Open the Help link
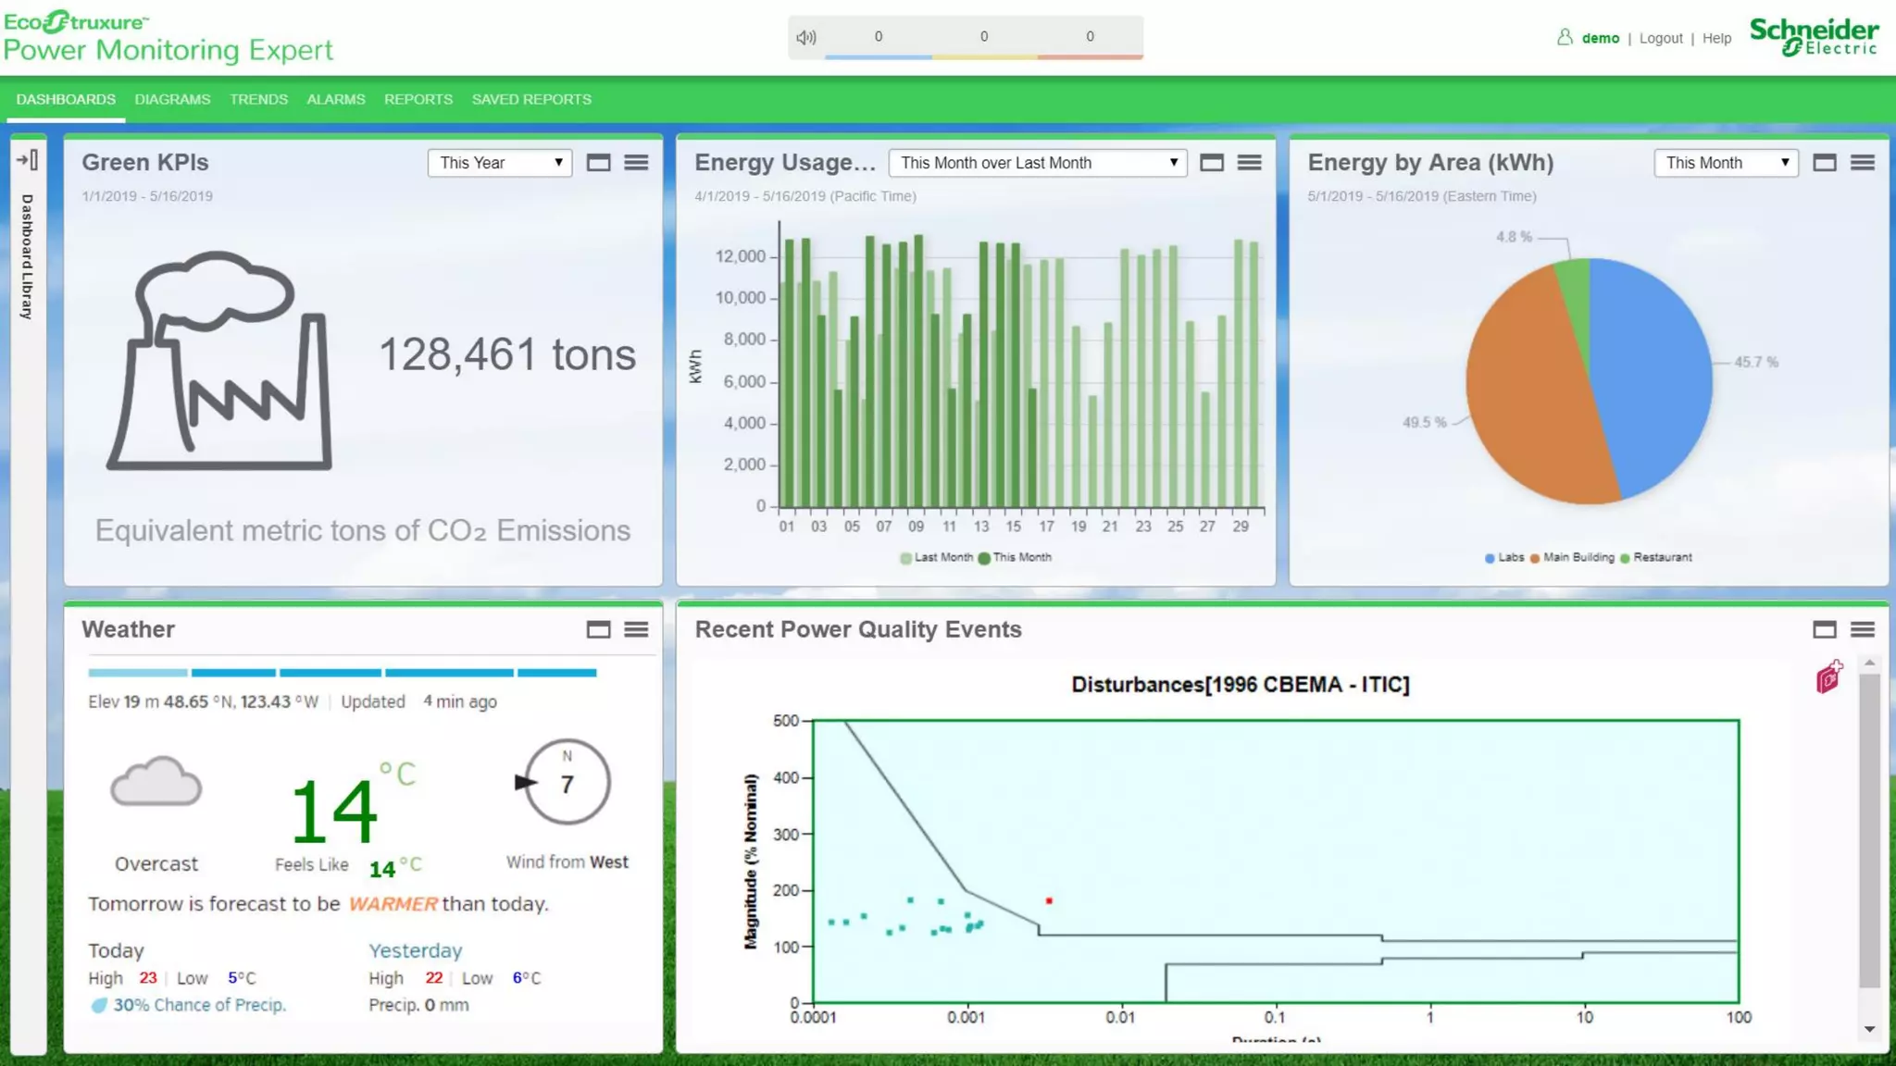1896x1066 pixels. [x=1716, y=38]
